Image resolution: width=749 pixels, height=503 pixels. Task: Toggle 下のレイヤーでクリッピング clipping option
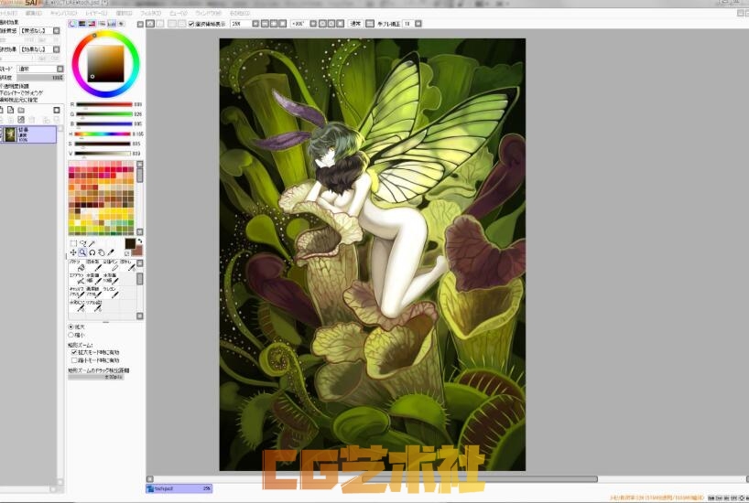tap(21, 93)
